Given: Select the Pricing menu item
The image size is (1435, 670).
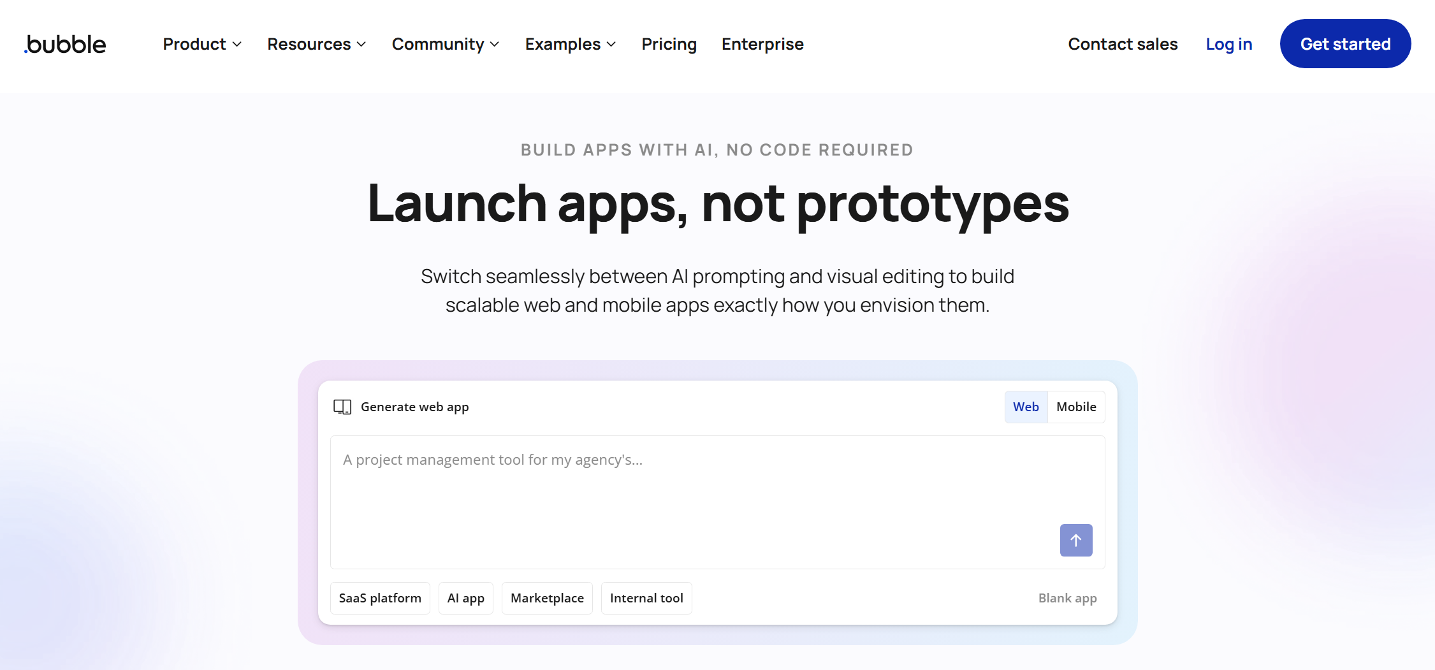Looking at the screenshot, I should [669, 43].
